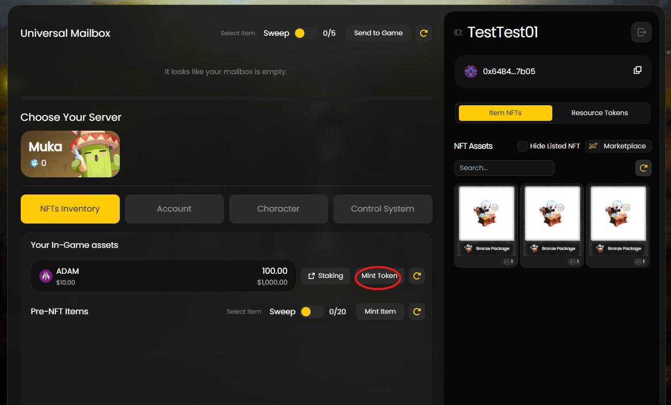Screen dimensions: 671x405
Task: Click the ADAM token logo
Action: tap(46, 276)
